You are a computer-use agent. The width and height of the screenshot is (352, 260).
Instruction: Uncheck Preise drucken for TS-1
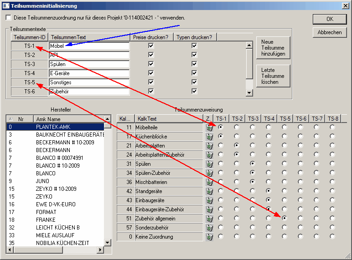click(x=151, y=46)
